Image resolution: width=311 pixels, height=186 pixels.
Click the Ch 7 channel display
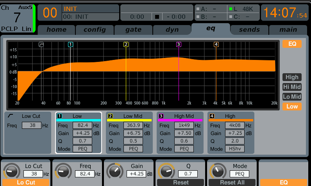(18, 18)
